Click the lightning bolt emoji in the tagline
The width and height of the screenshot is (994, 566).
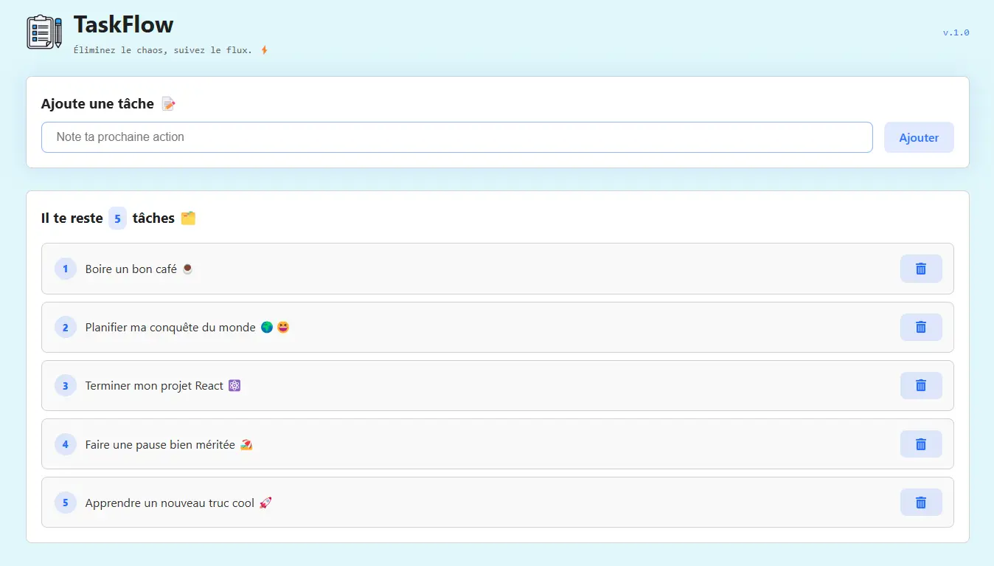(264, 50)
